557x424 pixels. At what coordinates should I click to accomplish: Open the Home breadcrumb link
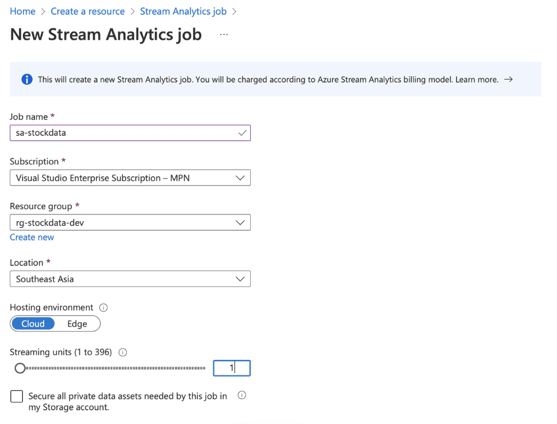[x=22, y=11]
